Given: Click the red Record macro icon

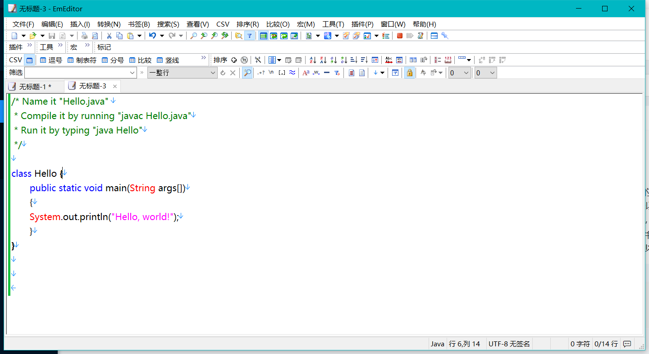Looking at the screenshot, I should pos(399,36).
